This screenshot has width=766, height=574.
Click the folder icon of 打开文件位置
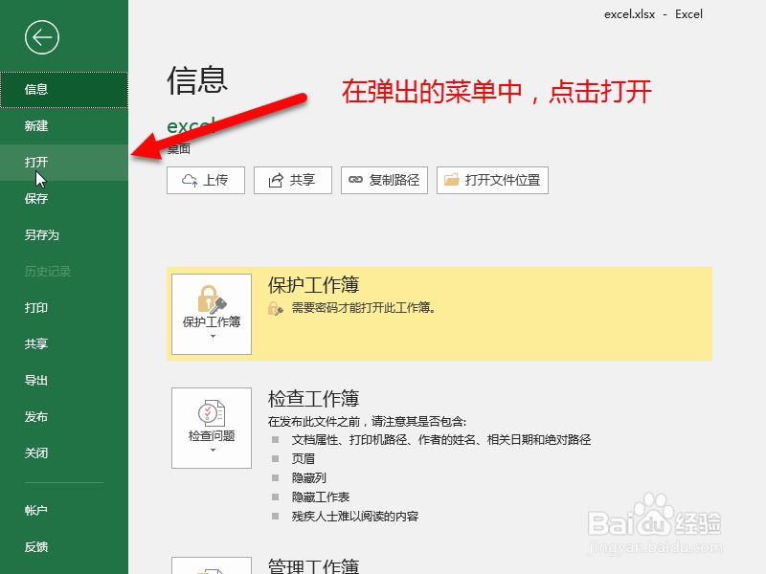[x=451, y=180]
